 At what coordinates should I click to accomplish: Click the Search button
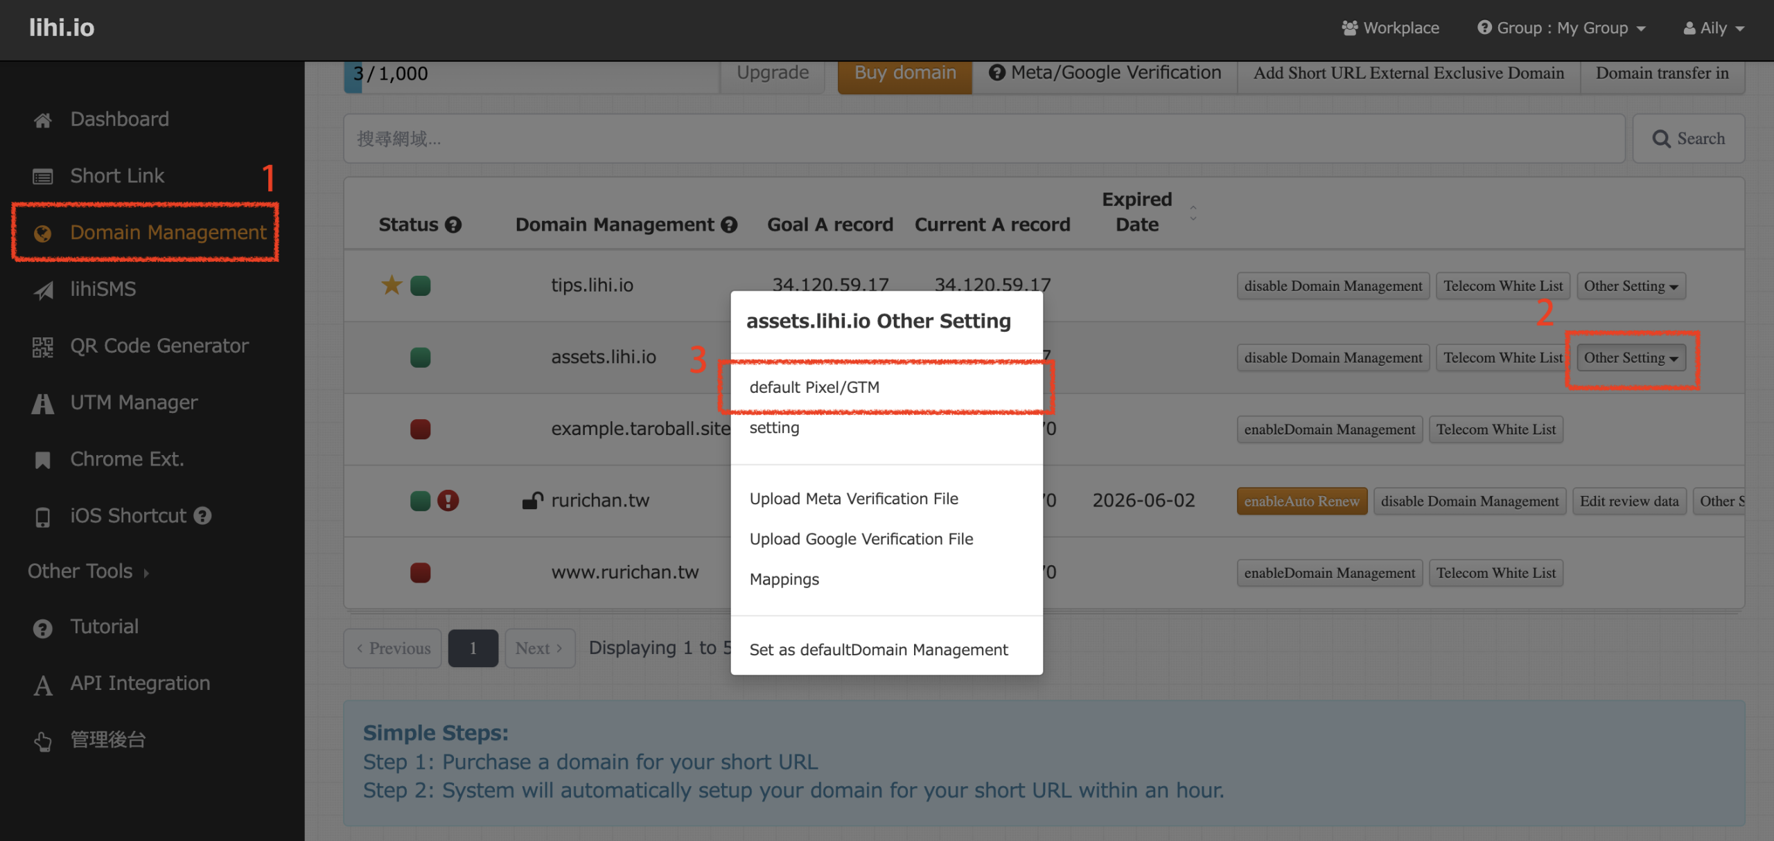click(x=1687, y=139)
